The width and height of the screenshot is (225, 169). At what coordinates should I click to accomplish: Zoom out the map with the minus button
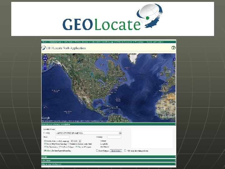(x=45, y=69)
